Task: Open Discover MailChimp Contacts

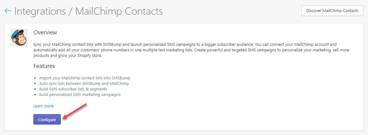Action: click(332, 11)
